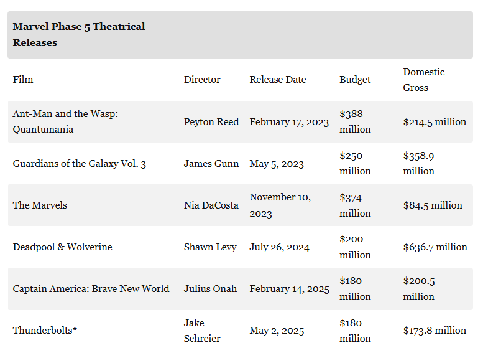Screen dimensions: 483x358
Task: Click the $84.5 million gross value
Action: pos(433,205)
